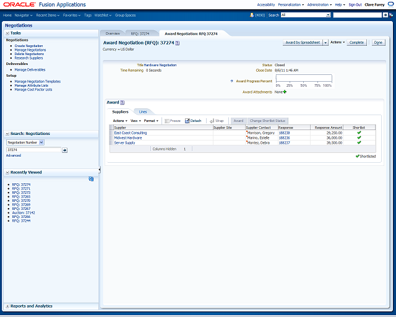Open the Watchlist menu
This screenshot has height=317, width=396.
[103, 15]
